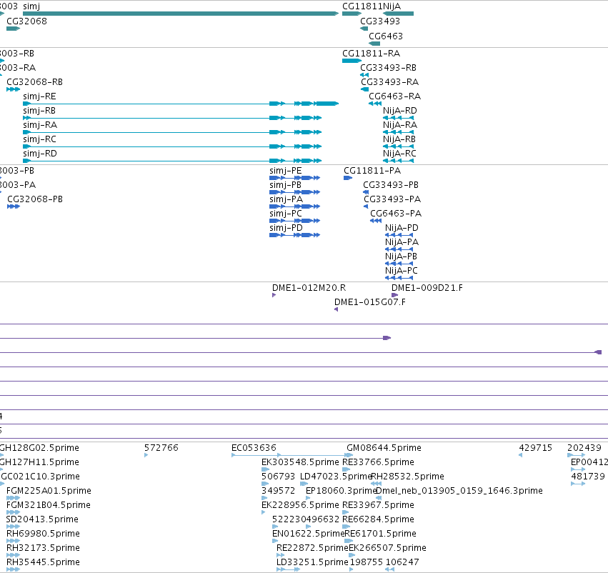The width and height of the screenshot is (608, 573).
Task: Click the NijA-PB protein feature
Action: click(x=399, y=264)
